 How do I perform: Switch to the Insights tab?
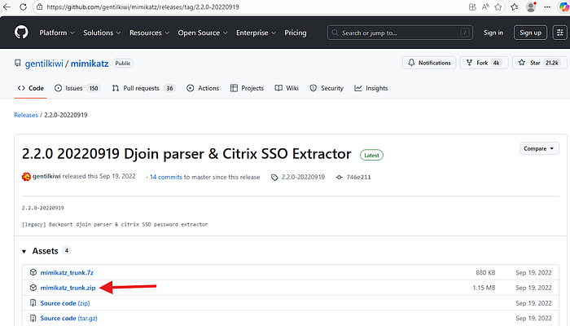point(371,88)
